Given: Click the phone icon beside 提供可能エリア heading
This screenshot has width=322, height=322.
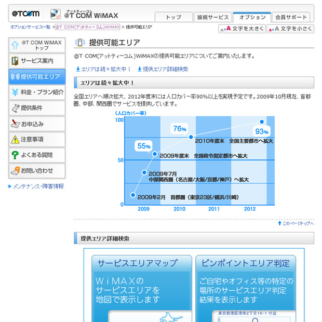Looking at the screenshot, I should pos(80,43).
